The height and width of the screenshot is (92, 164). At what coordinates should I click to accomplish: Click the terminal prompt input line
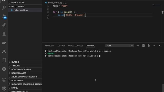(73, 56)
